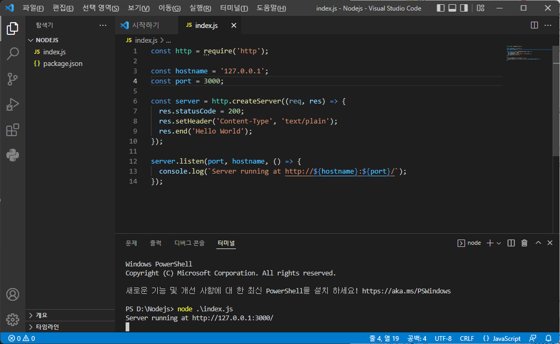Open the 실행(R) menu
The width and height of the screenshot is (560, 344).
tap(200, 8)
